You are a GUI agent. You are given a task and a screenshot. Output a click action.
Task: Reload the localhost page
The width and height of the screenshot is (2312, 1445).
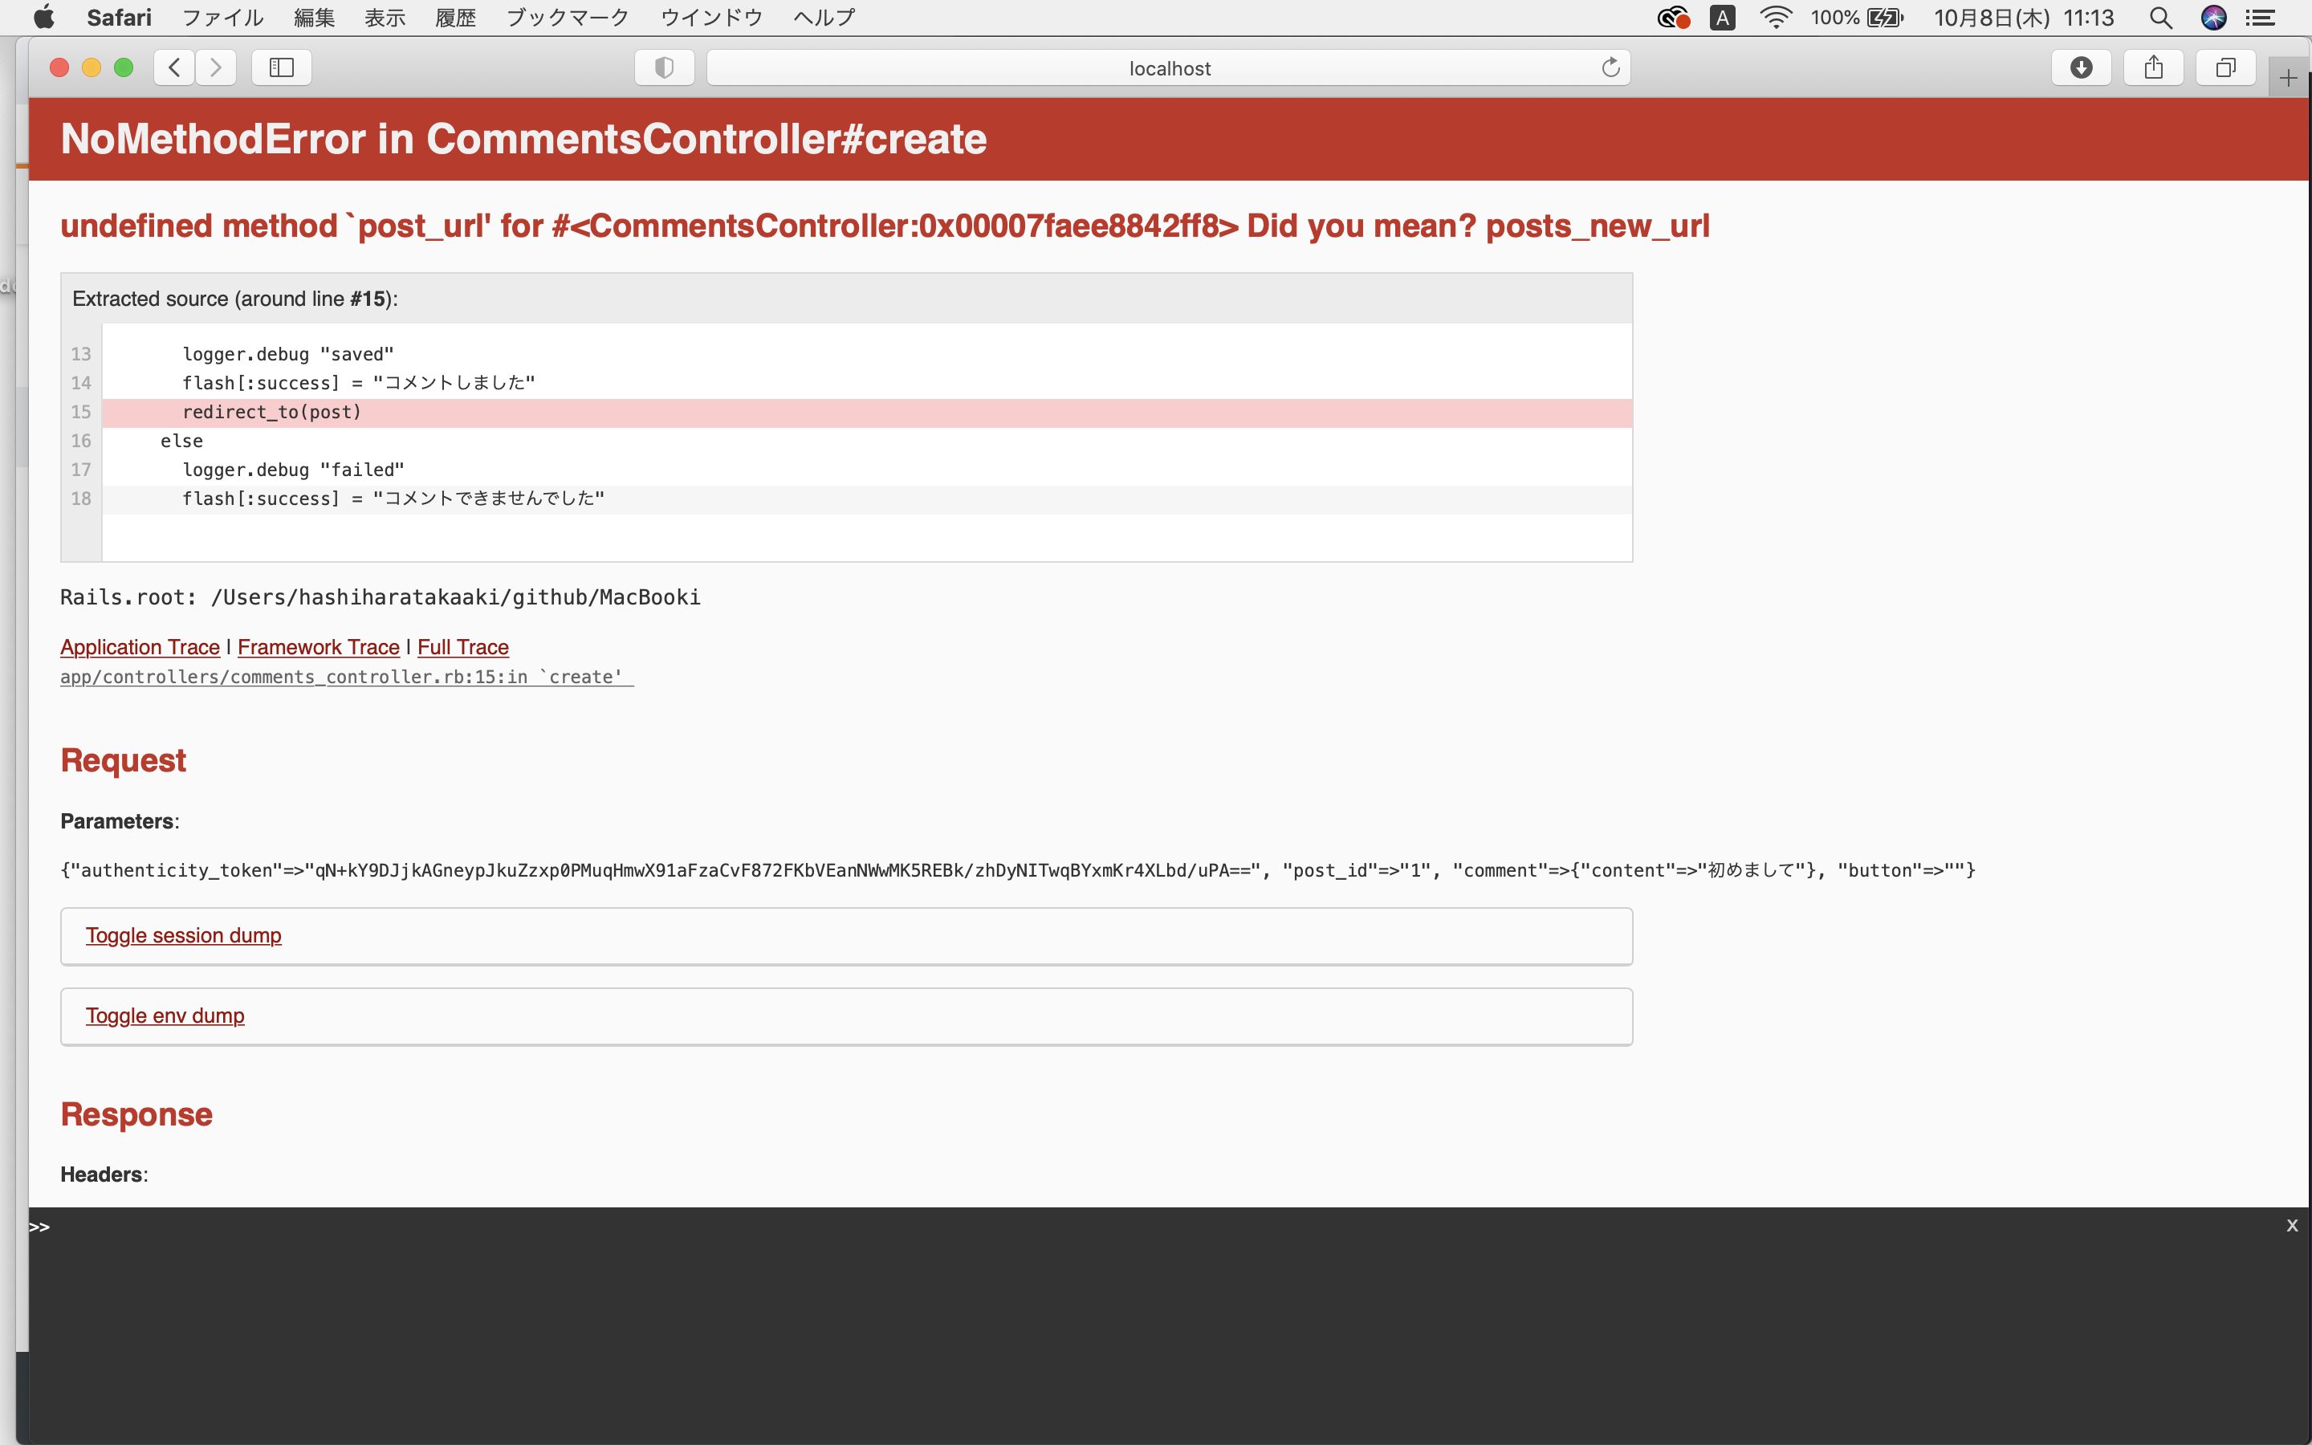coord(1610,68)
